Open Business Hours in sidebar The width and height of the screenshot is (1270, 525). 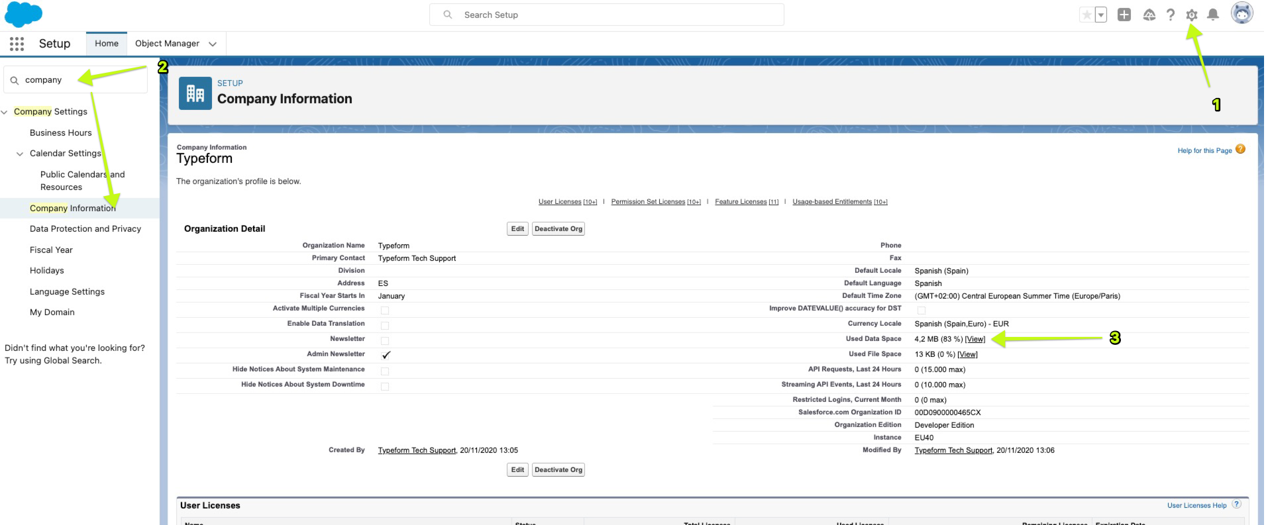pyautogui.click(x=61, y=132)
